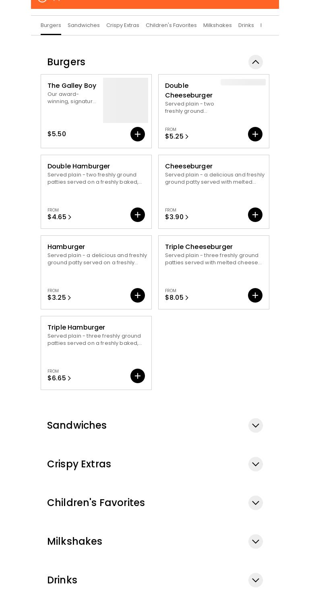The image size is (310, 610).
Task: Expand the Crispy Extras section
Action: (x=256, y=464)
